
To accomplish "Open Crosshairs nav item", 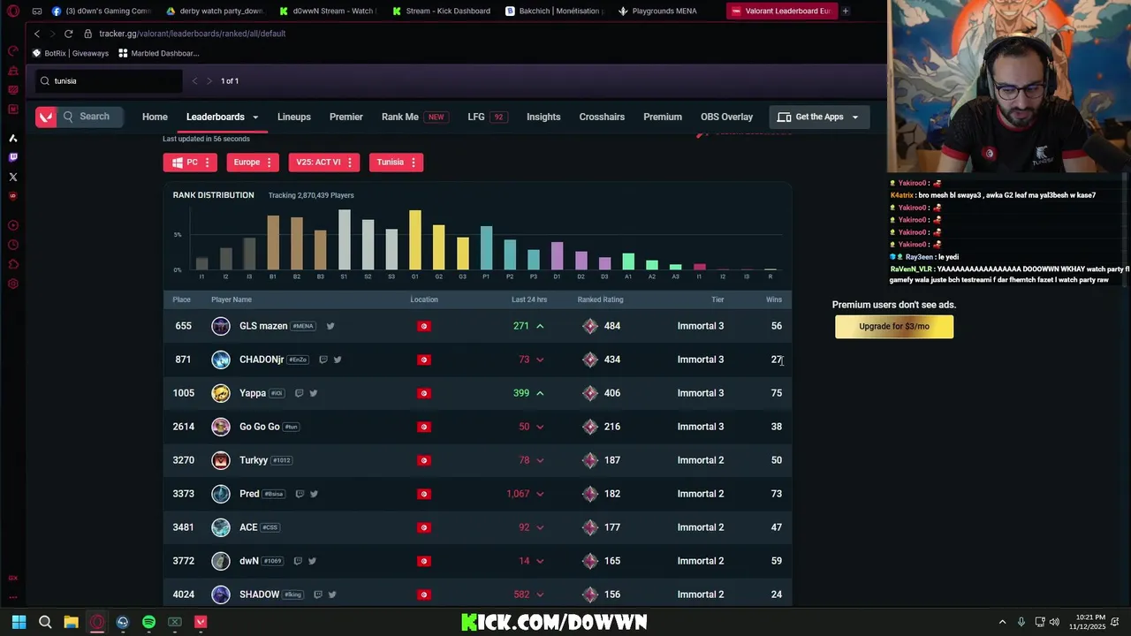I will (x=602, y=117).
